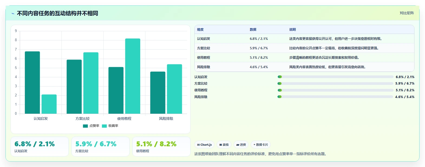Image resolution: width=425 pixels, height=167 pixels.
Task: Click the 风险排除 label in progress list
Action: [x=201, y=97]
